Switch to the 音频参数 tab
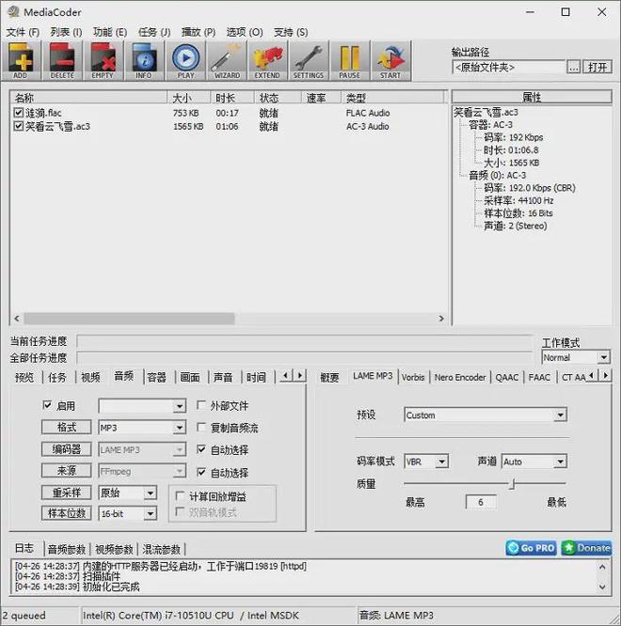Viewport: 621px width, 626px height. (67, 550)
